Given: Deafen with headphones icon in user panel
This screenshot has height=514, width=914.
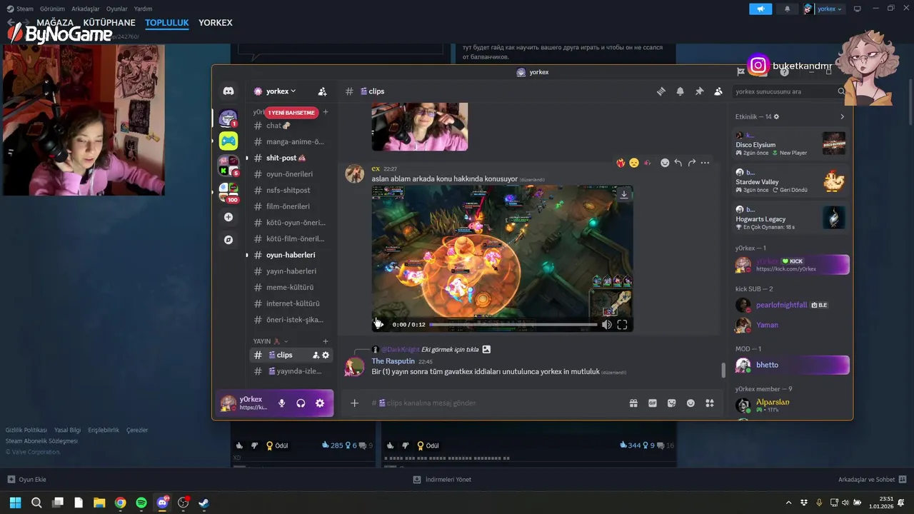Looking at the screenshot, I should [x=301, y=403].
